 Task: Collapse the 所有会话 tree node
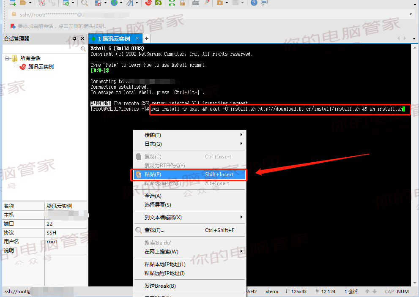[x=7, y=58]
